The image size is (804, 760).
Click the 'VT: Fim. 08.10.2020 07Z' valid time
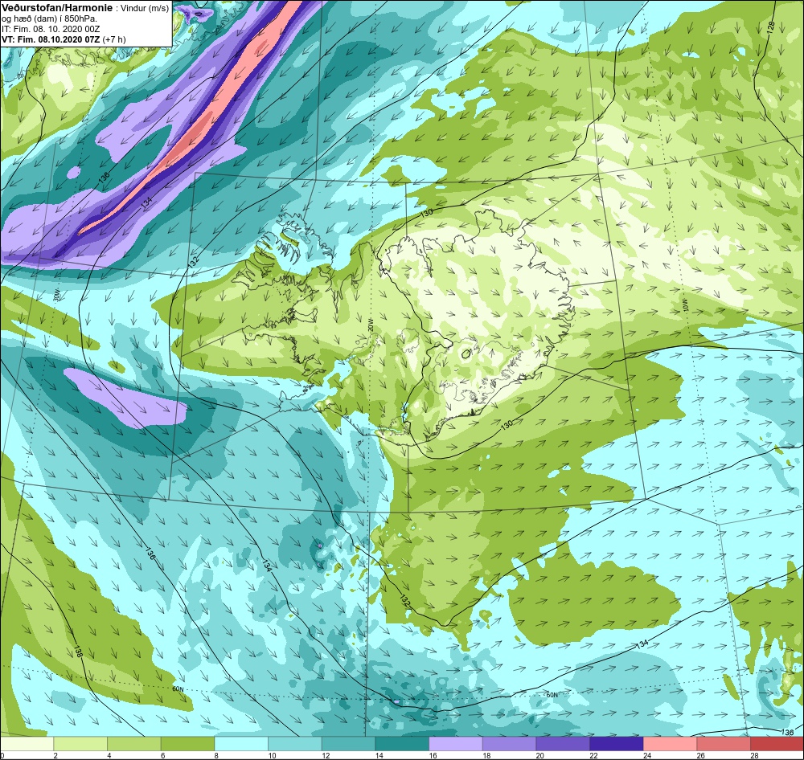point(51,39)
